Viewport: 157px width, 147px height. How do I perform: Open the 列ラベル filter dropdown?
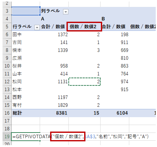tap(66, 12)
